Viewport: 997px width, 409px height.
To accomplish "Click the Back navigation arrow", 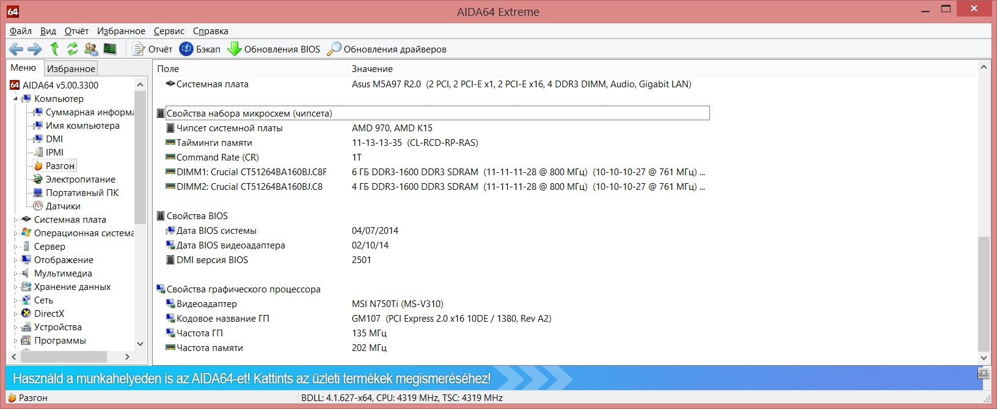I will coord(16,49).
